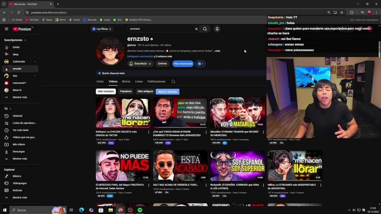Open more options for Padre Domingo video
Viewport: 381px width, 214px height.
[206, 132]
